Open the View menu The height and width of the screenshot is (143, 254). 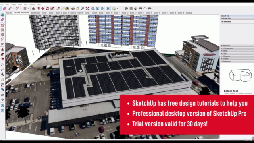pyautogui.click(x=7, y=4)
